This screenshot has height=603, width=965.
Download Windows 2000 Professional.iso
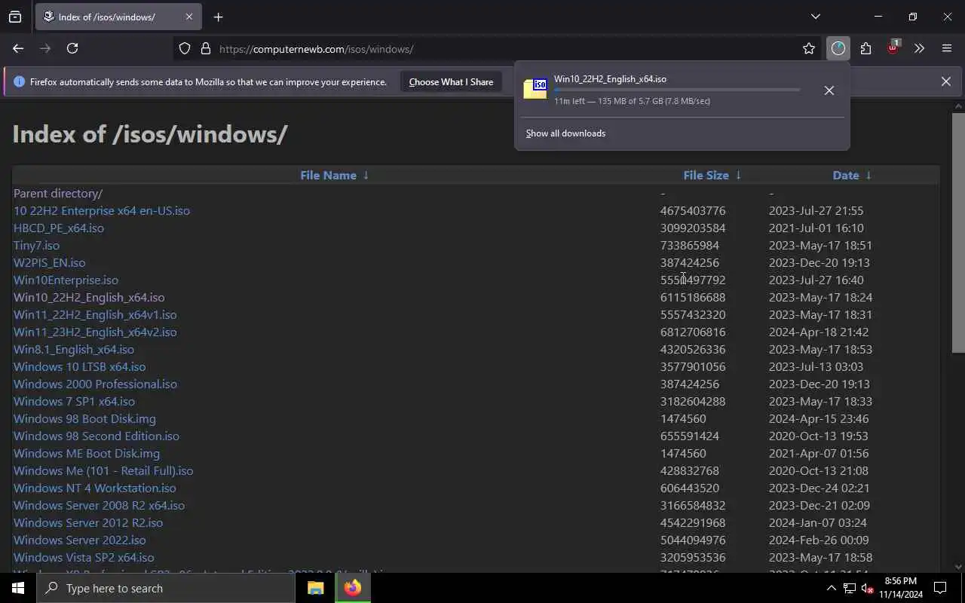(x=95, y=384)
